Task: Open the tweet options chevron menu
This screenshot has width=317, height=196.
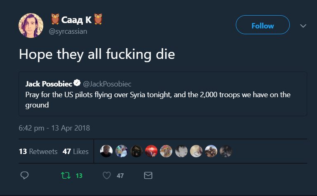Action: (x=303, y=26)
